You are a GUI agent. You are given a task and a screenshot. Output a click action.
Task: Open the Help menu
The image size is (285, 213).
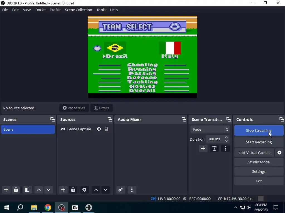click(114, 10)
